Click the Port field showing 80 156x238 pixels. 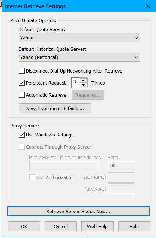coord(121,166)
